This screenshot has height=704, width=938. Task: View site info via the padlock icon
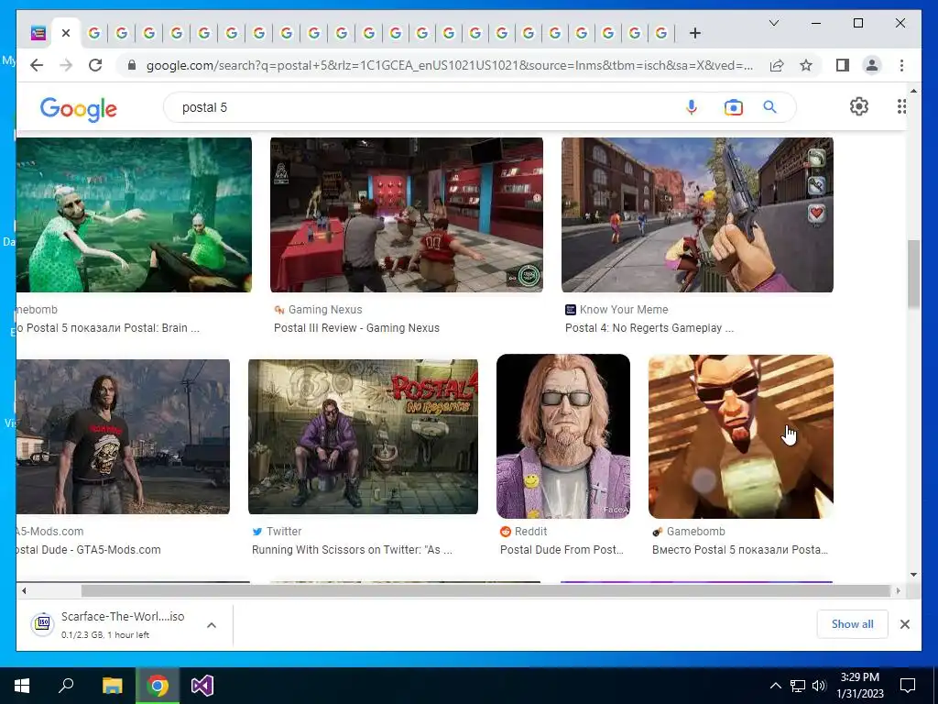[x=132, y=65]
